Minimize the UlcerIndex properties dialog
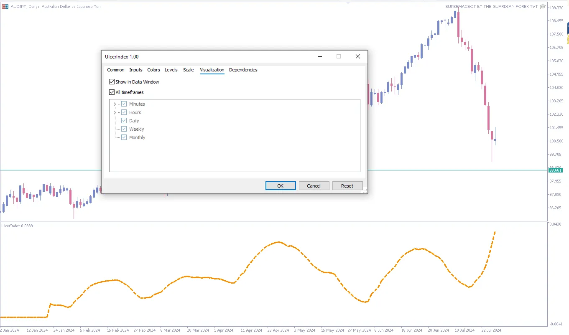This screenshot has height=335, width=569. point(319,56)
